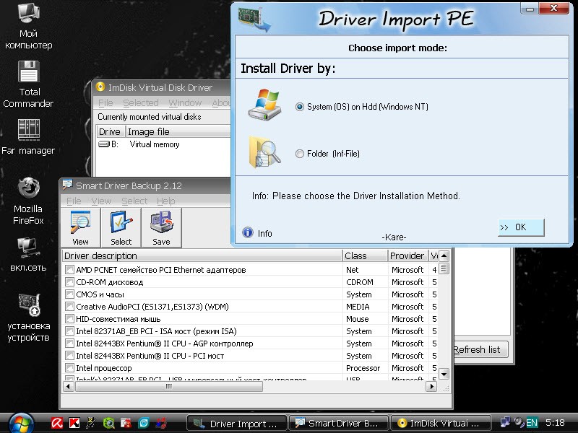Check the CMOS и часы driver checkbox

[69, 294]
